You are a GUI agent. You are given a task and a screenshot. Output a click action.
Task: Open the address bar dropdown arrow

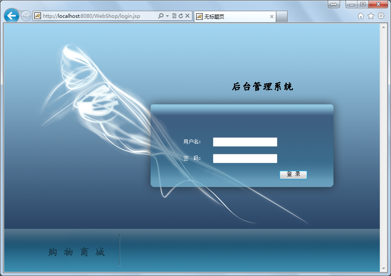pyautogui.click(x=167, y=16)
